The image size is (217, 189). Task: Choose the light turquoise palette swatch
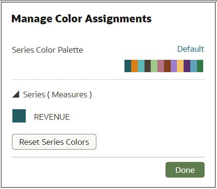141,66
